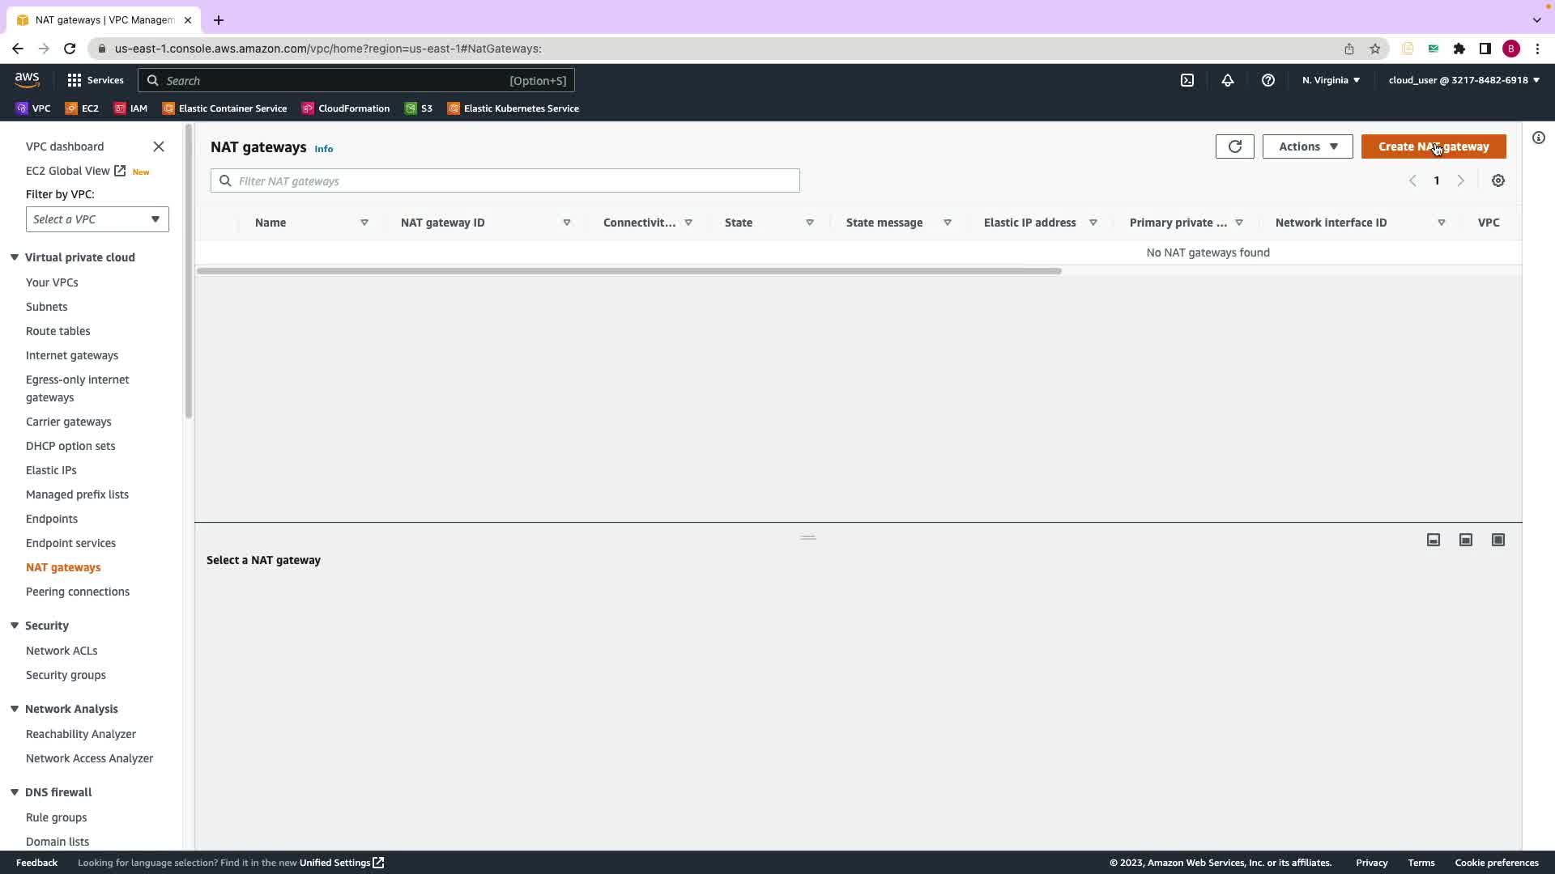Close the VPC navigation sidebar
This screenshot has height=874, width=1555.
click(159, 146)
